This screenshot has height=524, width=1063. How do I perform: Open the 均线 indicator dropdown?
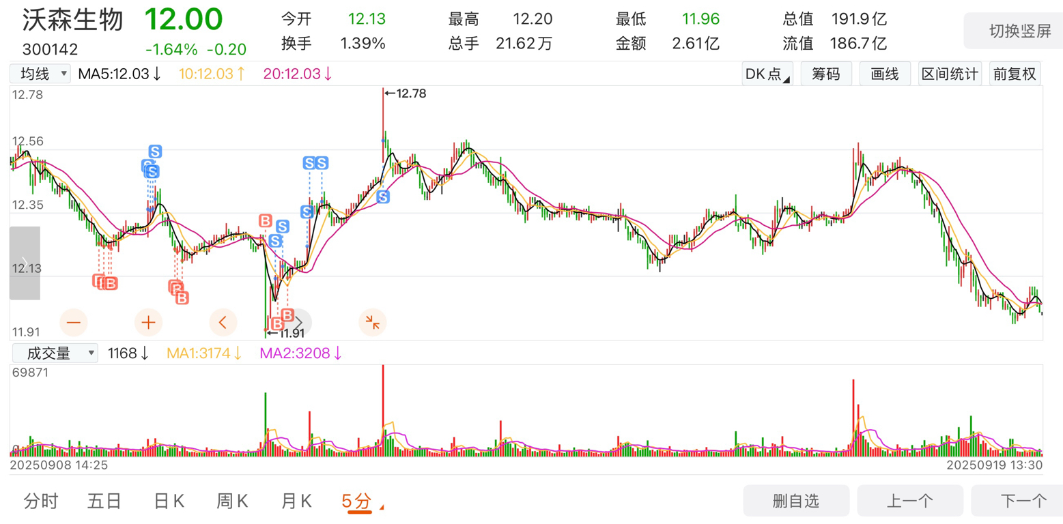tap(40, 74)
